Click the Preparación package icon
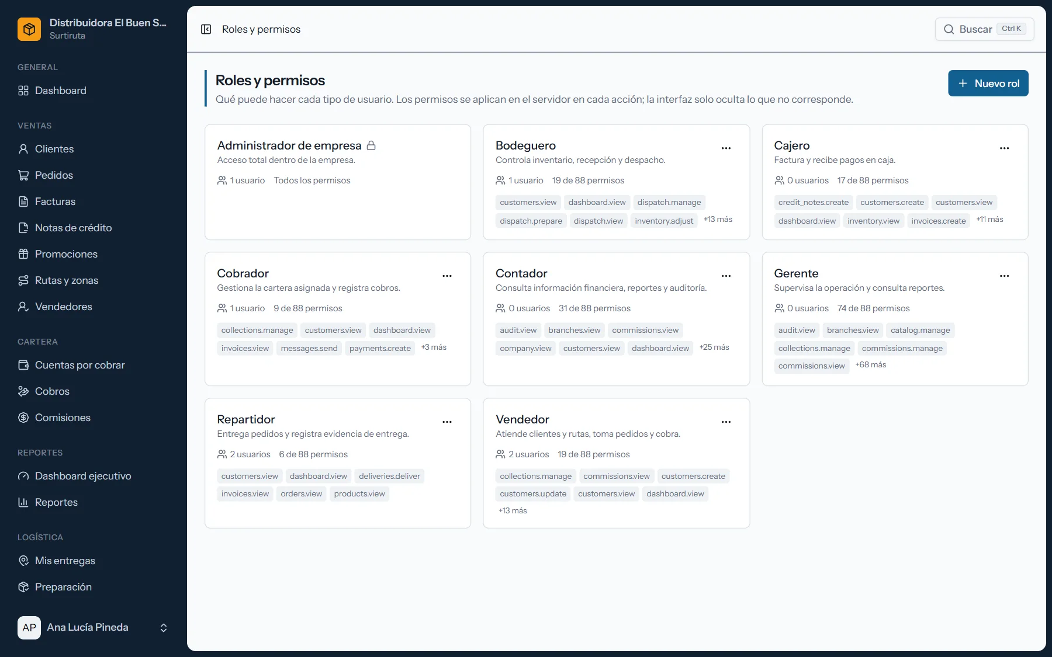Viewport: 1052px width, 657px height. (x=23, y=587)
